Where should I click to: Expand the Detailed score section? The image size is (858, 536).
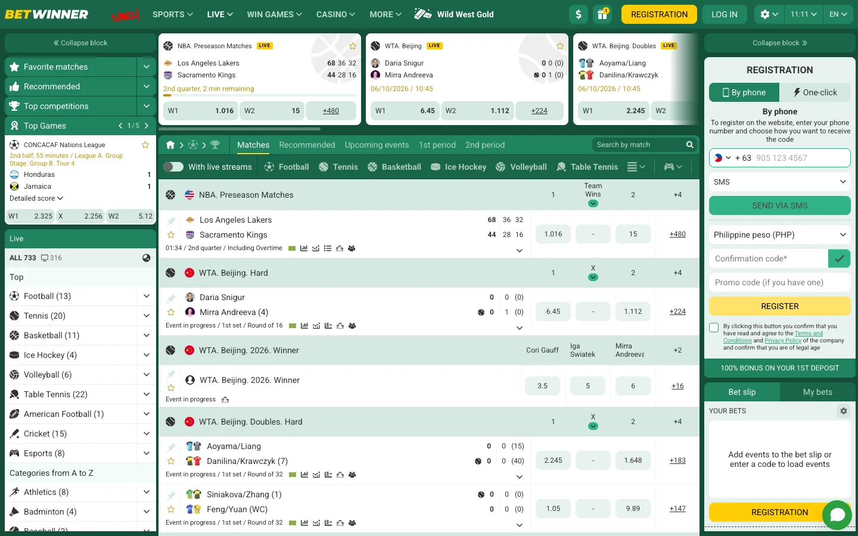(36, 198)
